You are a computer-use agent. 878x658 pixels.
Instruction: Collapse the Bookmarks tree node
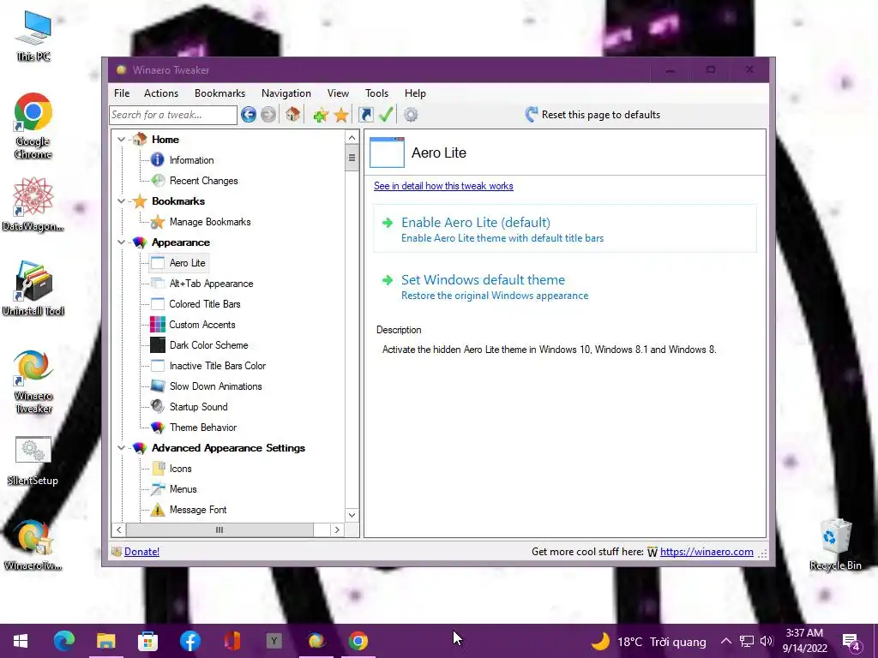pos(121,200)
